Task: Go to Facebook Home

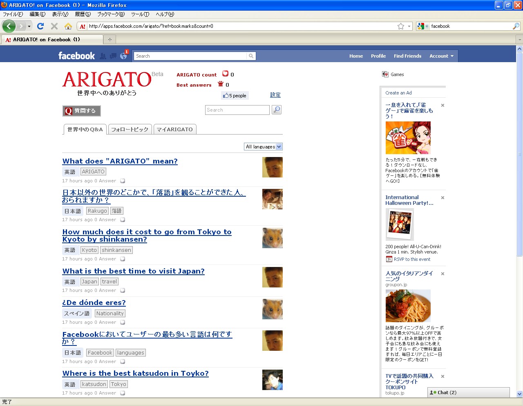Action: 356,56
